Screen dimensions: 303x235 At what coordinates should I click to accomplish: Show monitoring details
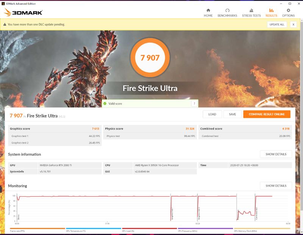[x=276, y=186]
